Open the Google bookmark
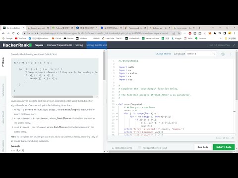 pos(7,38)
